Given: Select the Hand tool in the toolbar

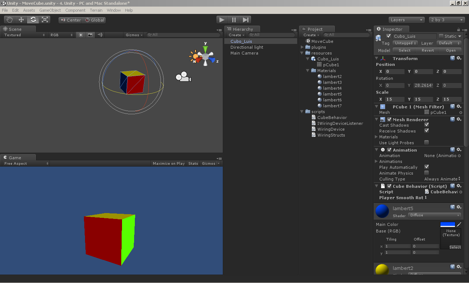Looking at the screenshot, I should (x=10, y=20).
